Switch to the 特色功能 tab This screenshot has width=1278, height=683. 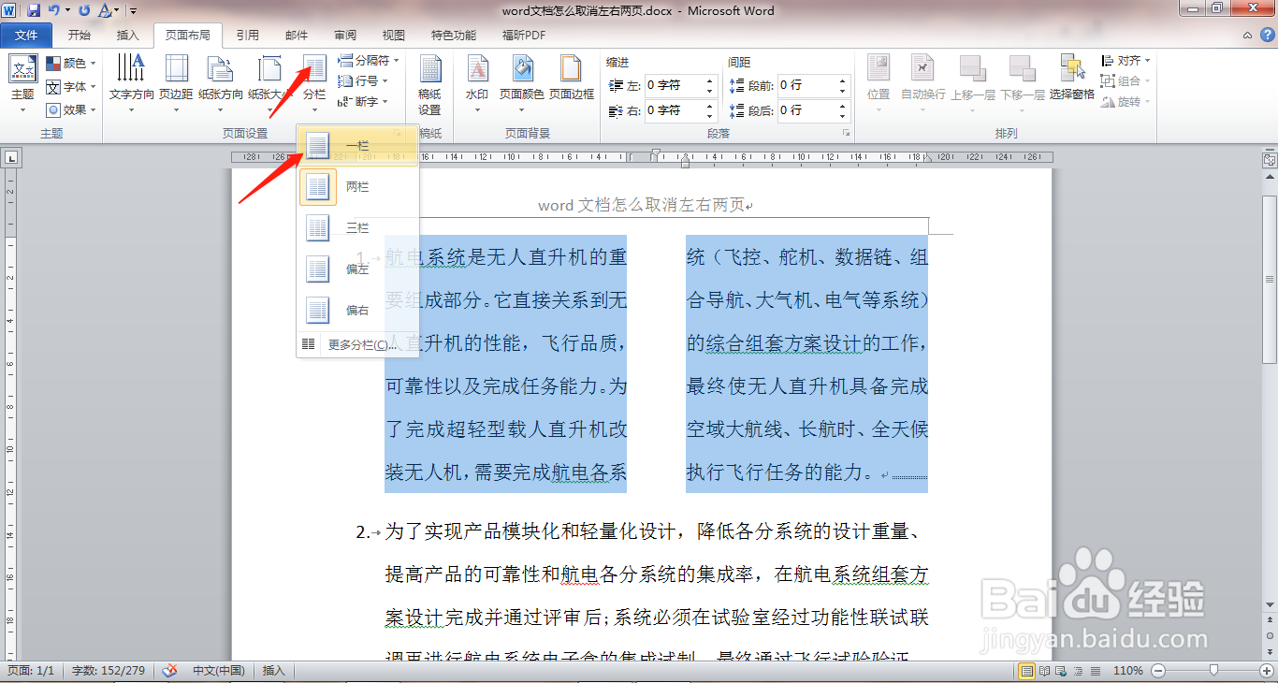click(x=454, y=36)
